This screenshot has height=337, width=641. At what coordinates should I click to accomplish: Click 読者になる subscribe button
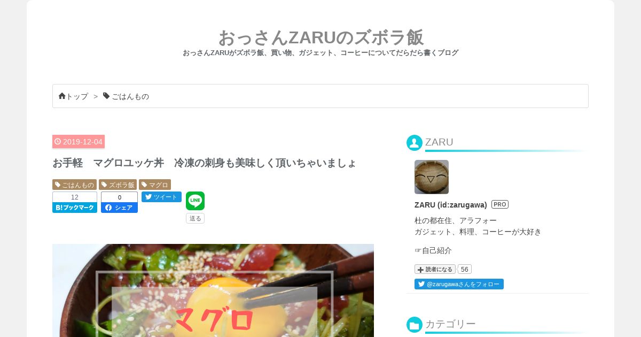[x=435, y=269]
